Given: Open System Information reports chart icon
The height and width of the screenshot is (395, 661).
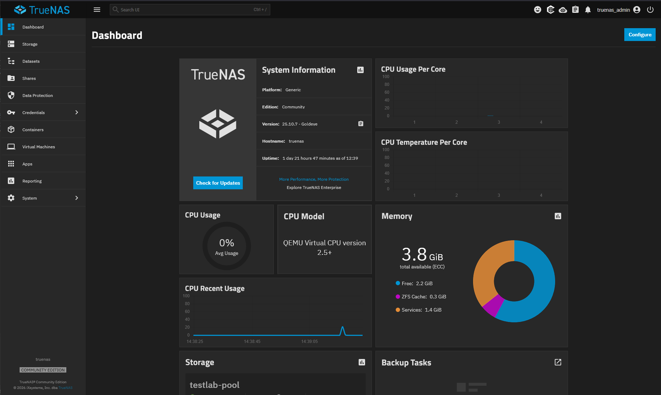Looking at the screenshot, I should (360, 70).
